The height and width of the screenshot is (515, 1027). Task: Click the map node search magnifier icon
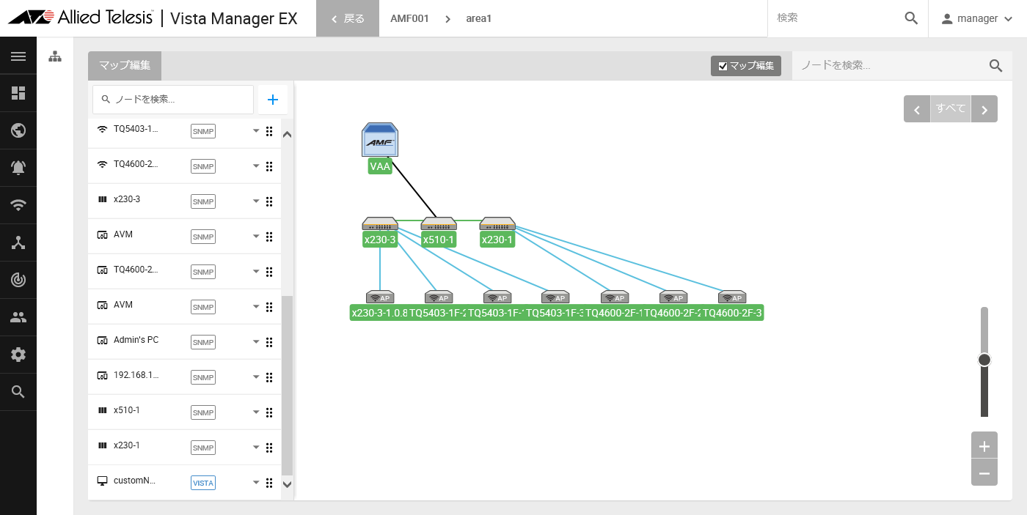point(995,66)
